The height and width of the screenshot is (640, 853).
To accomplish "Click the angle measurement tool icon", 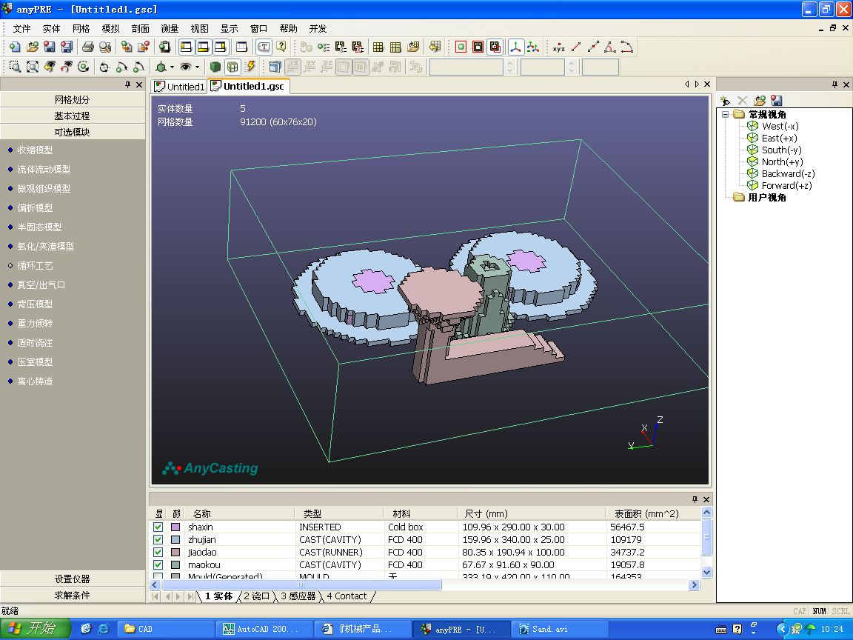I will (x=610, y=47).
